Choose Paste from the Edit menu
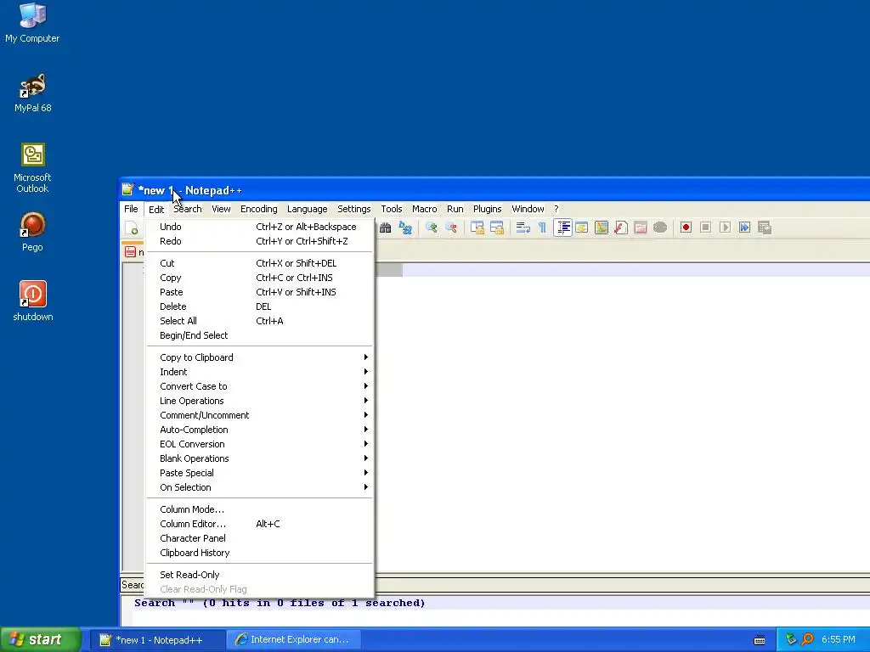870x652 pixels. (260, 292)
